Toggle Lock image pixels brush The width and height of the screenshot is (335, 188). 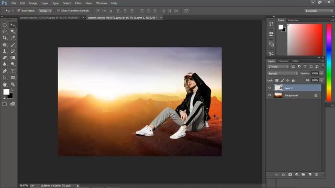(x=283, y=80)
